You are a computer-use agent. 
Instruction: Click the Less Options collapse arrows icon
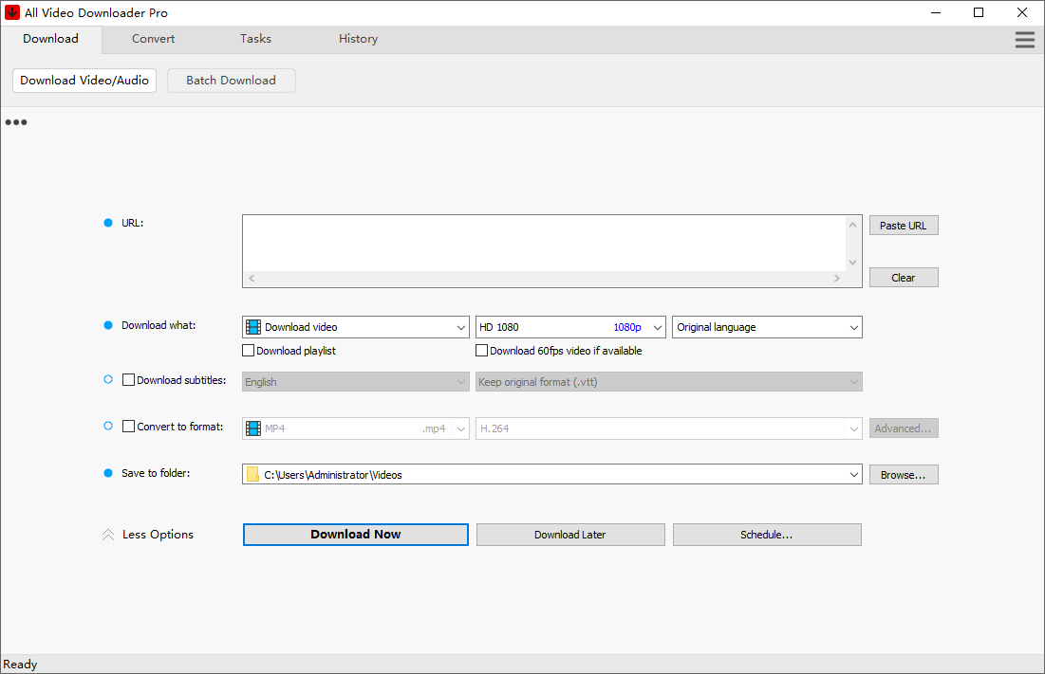click(108, 535)
